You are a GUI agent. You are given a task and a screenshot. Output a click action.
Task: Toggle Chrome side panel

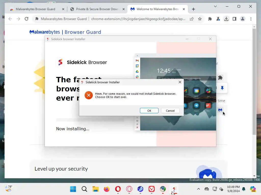[x=234, y=19]
